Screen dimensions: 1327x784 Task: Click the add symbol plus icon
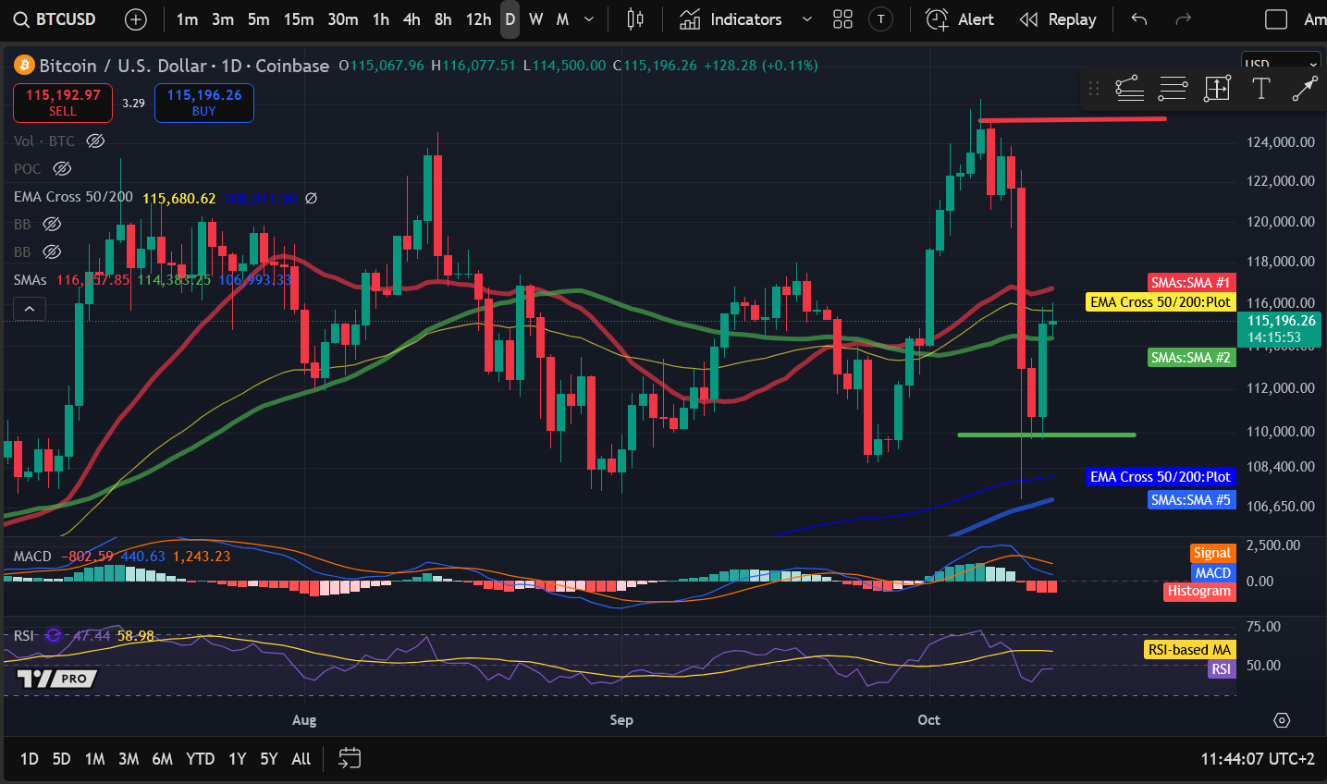click(136, 19)
